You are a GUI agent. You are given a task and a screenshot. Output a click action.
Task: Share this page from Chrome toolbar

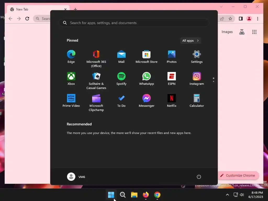[x=222, y=19]
